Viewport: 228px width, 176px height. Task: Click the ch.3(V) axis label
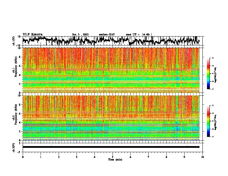[x=14, y=148]
